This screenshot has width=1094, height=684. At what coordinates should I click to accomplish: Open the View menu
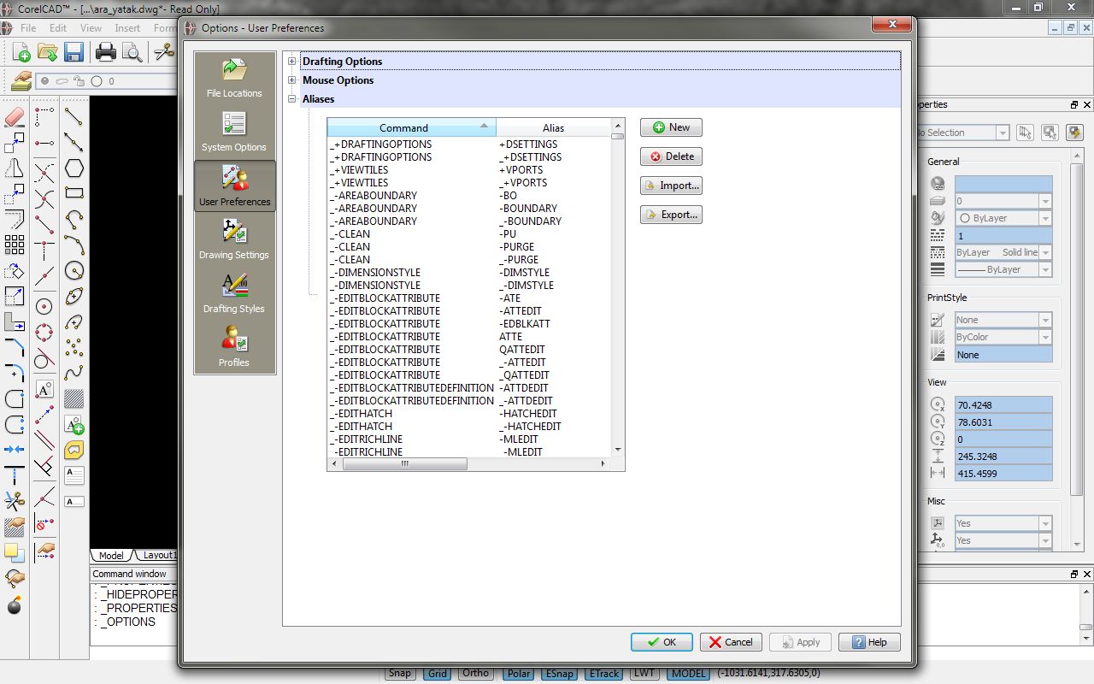[x=91, y=28]
